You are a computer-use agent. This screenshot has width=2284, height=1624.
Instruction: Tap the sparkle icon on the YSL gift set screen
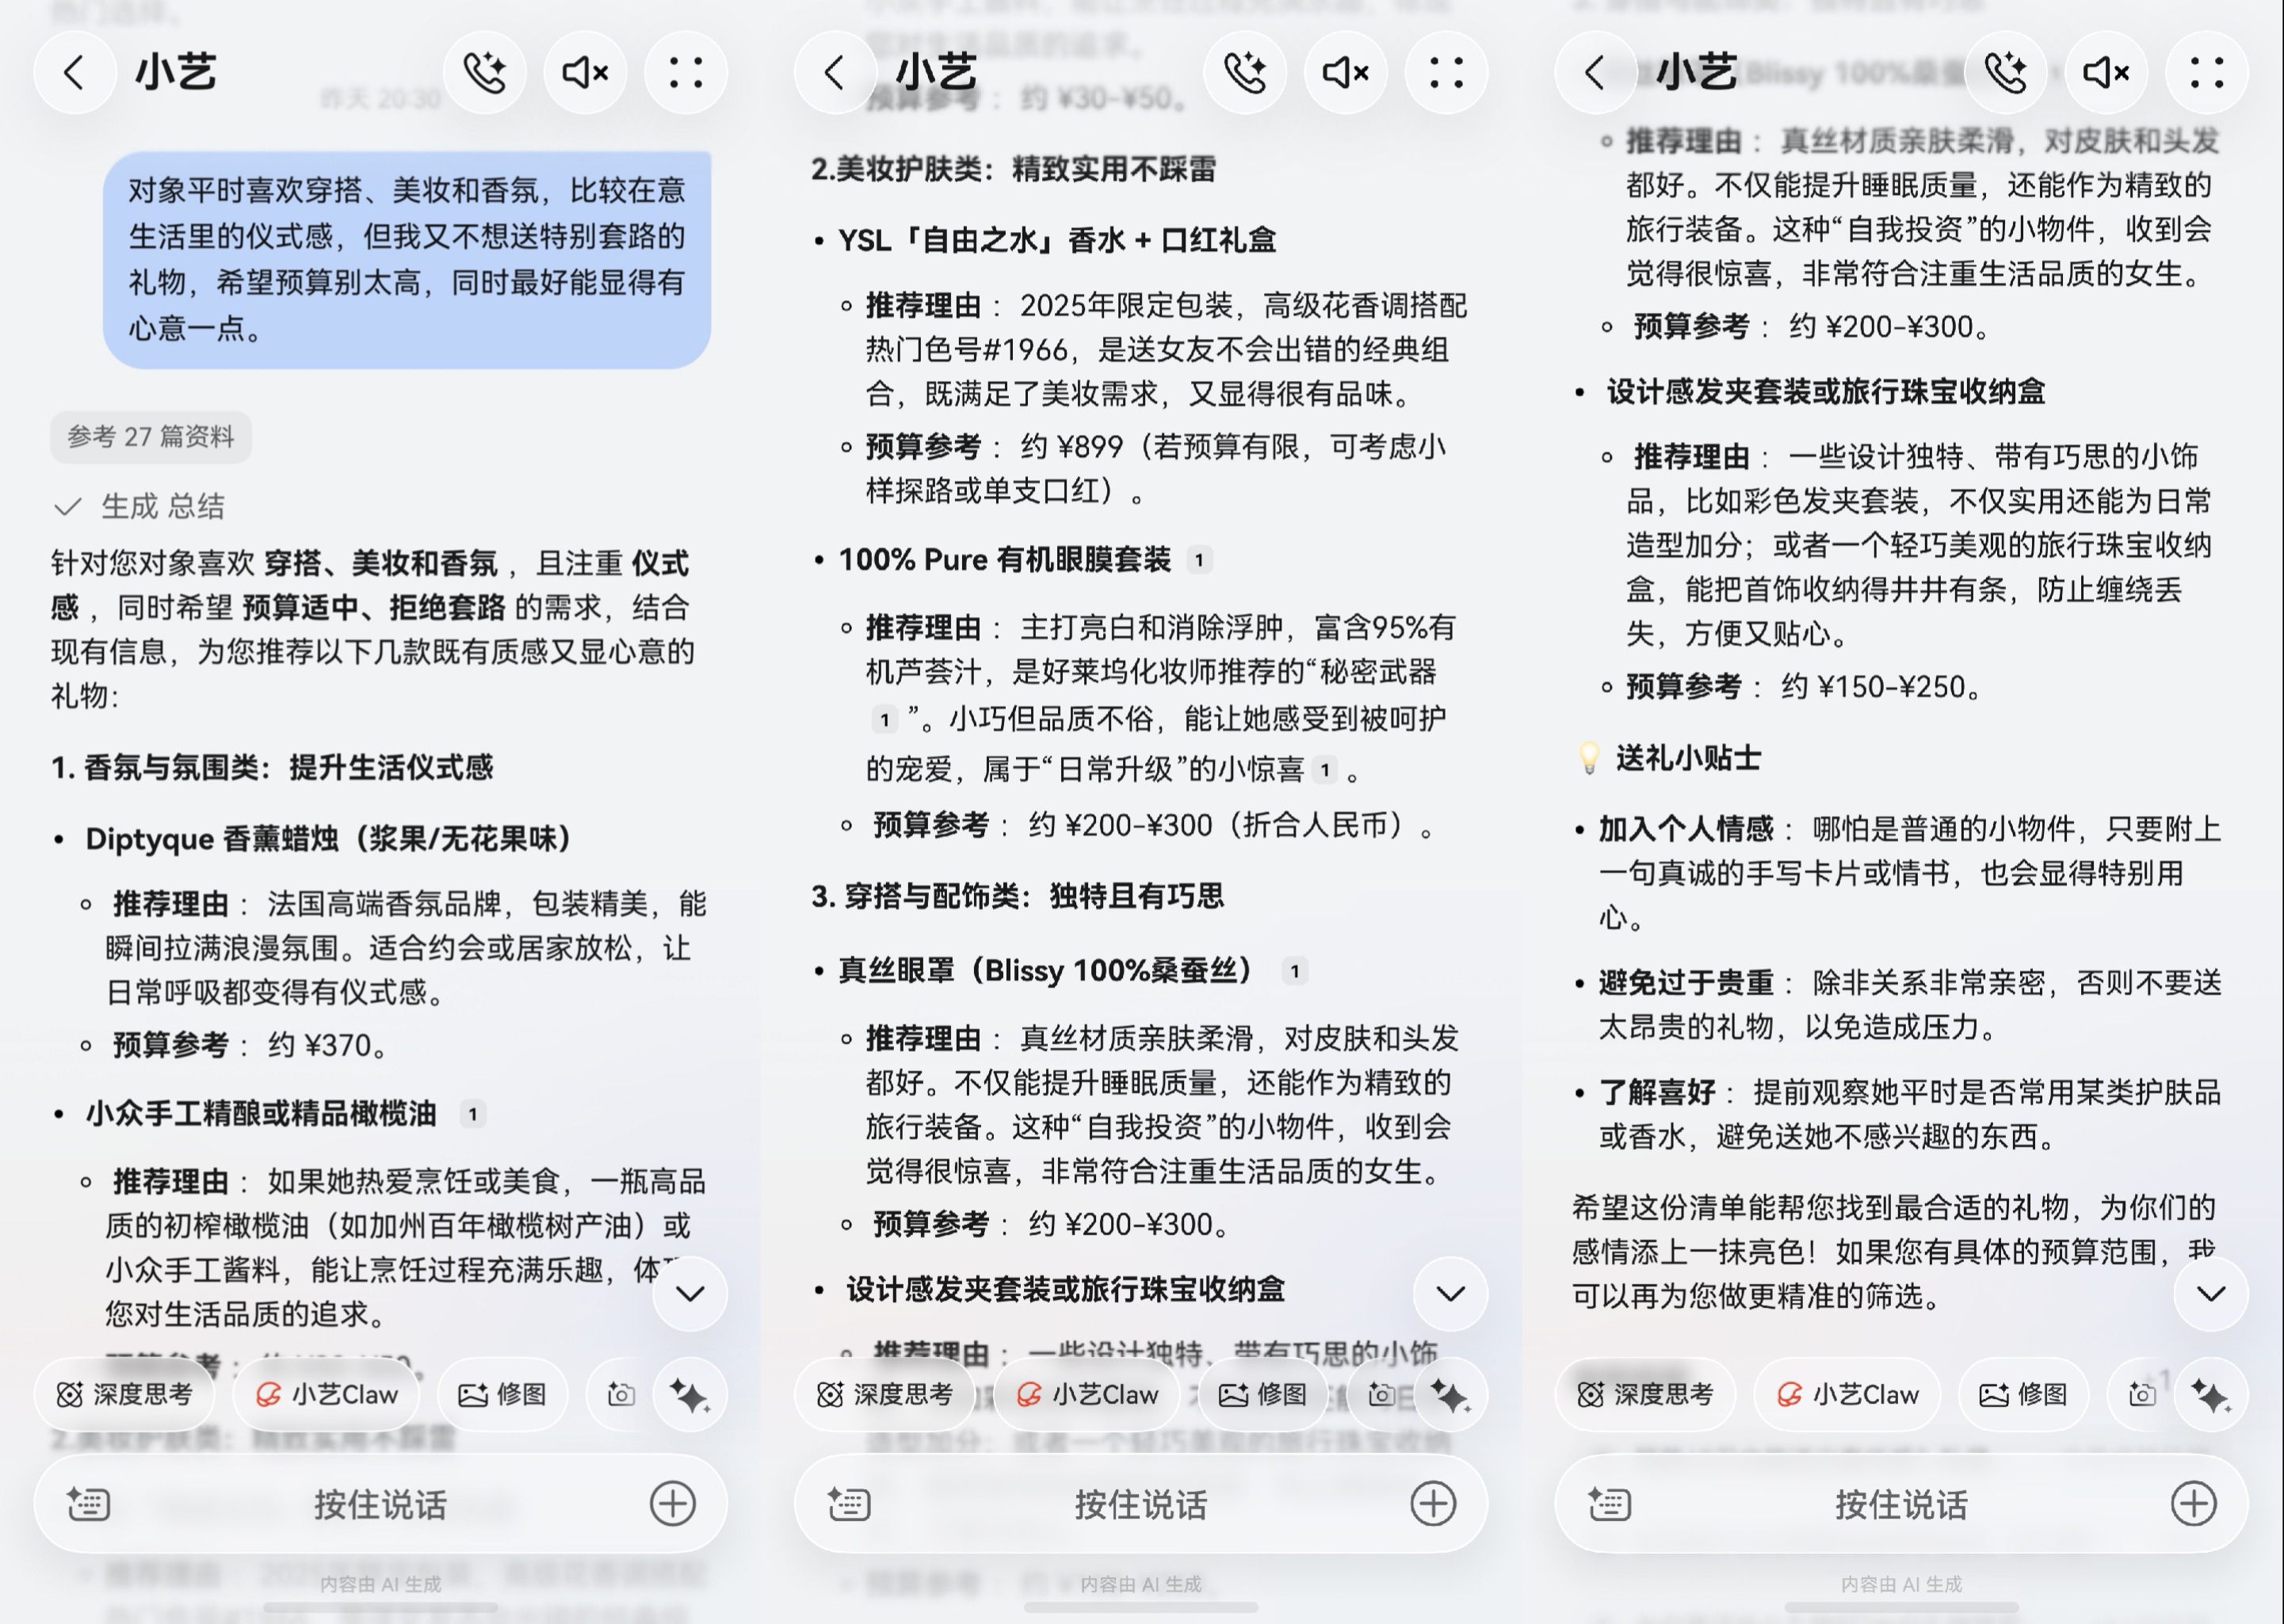tap(1449, 1394)
